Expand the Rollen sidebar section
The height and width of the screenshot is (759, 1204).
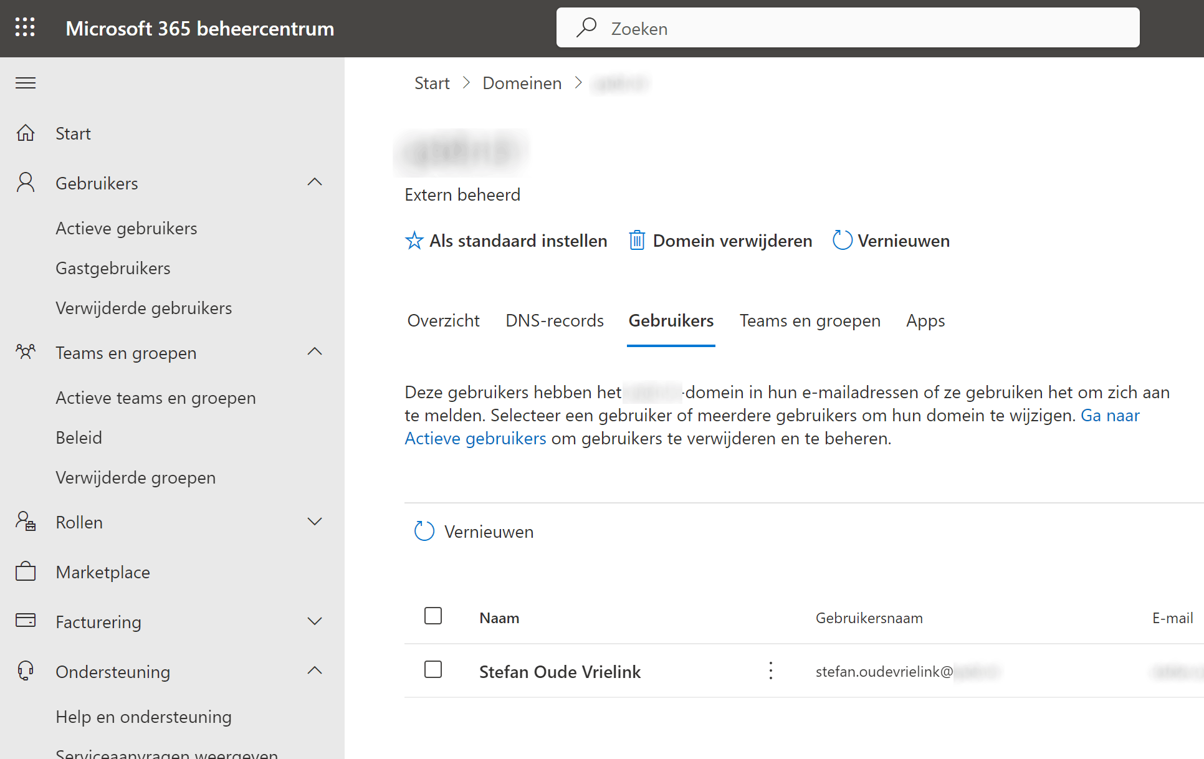315,522
